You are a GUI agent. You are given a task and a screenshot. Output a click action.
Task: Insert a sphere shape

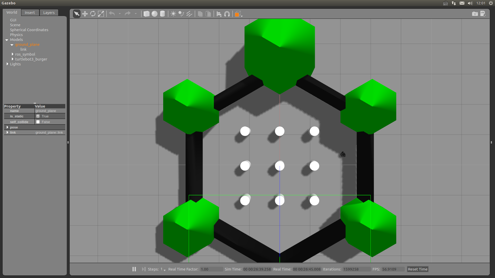point(154,14)
